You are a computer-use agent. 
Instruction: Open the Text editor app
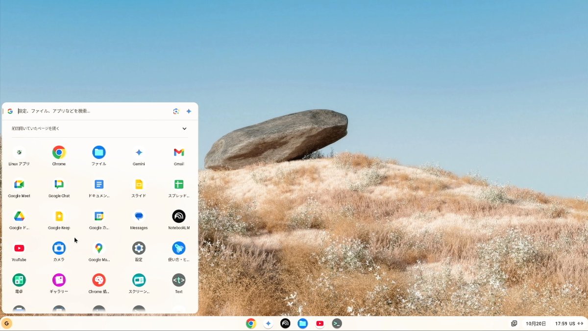click(178, 279)
